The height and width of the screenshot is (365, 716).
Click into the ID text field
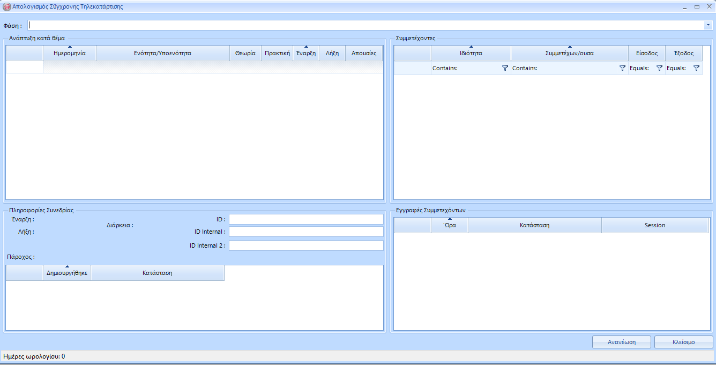pyautogui.click(x=306, y=219)
